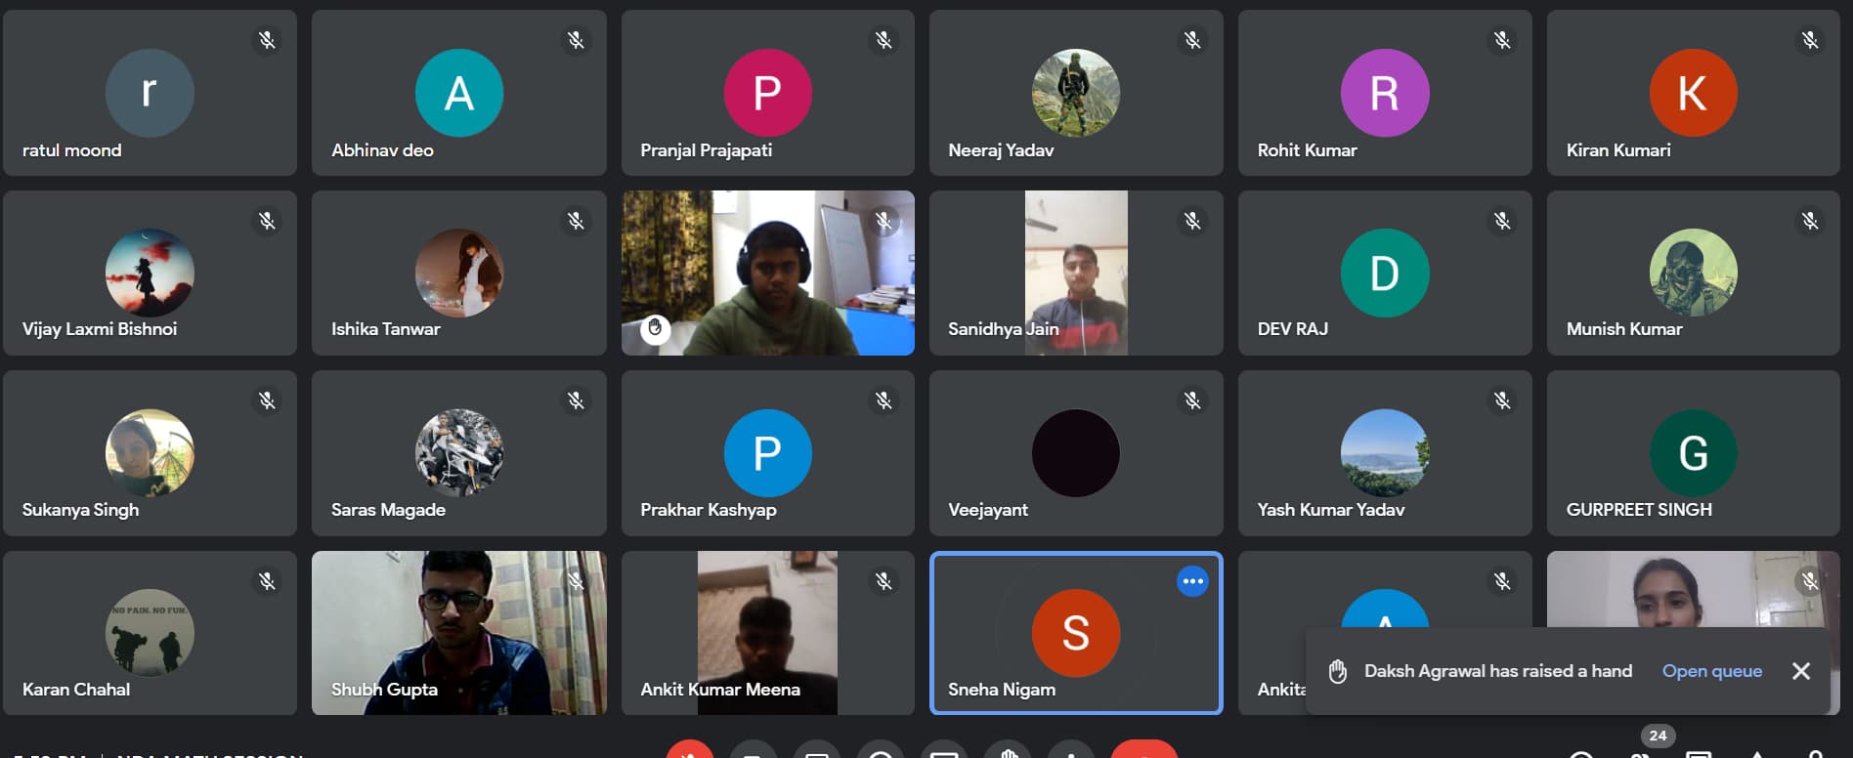Toggle the red microphone button in bottom bar
The width and height of the screenshot is (1853, 758).
pos(690,750)
